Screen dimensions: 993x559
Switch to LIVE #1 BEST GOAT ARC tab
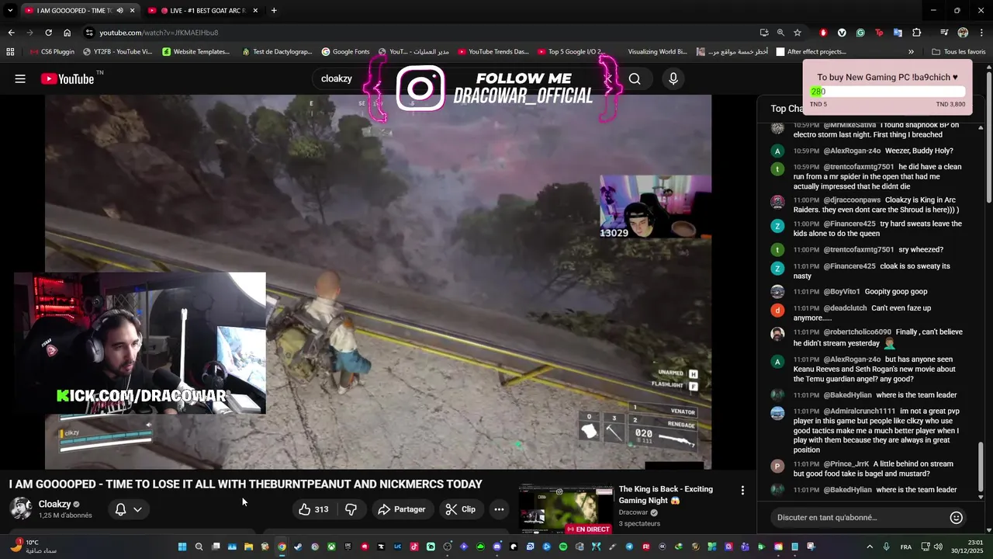click(x=203, y=11)
